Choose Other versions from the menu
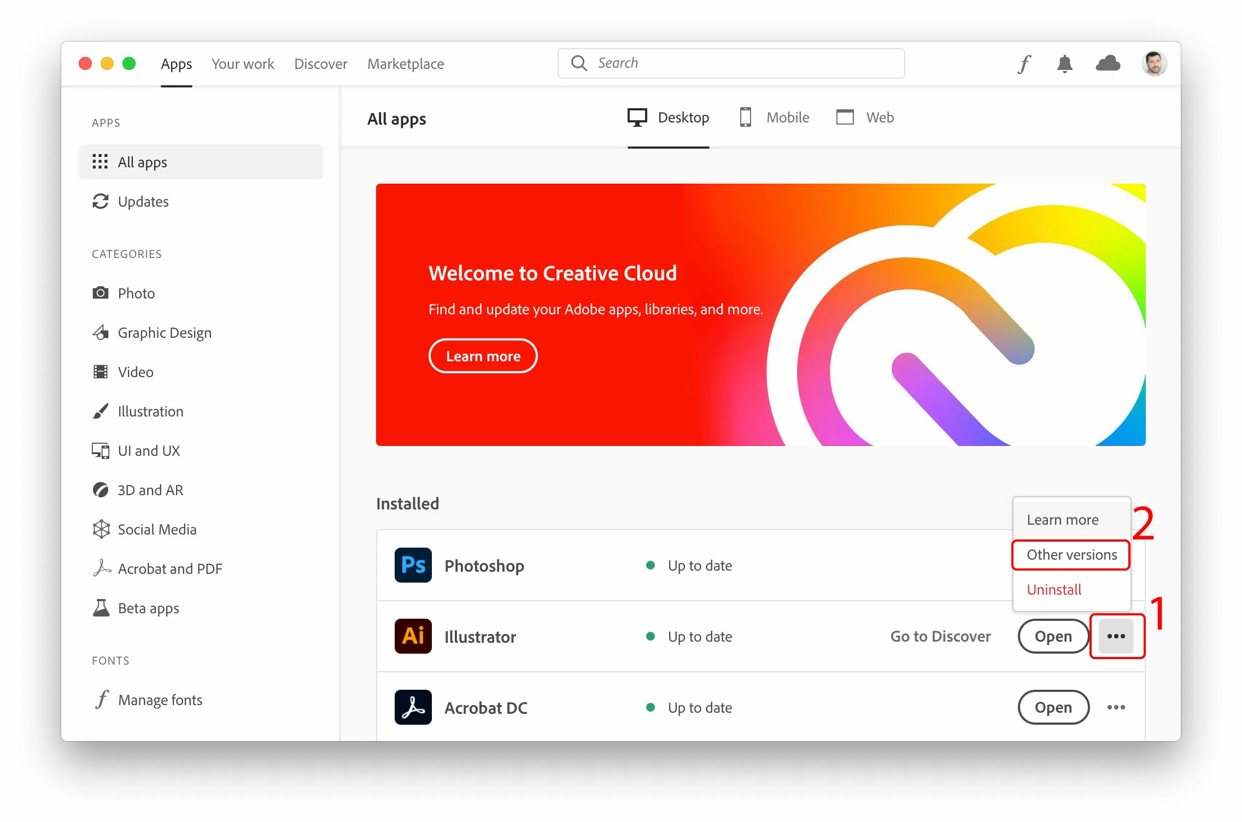The width and height of the screenshot is (1242, 822). (1071, 555)
